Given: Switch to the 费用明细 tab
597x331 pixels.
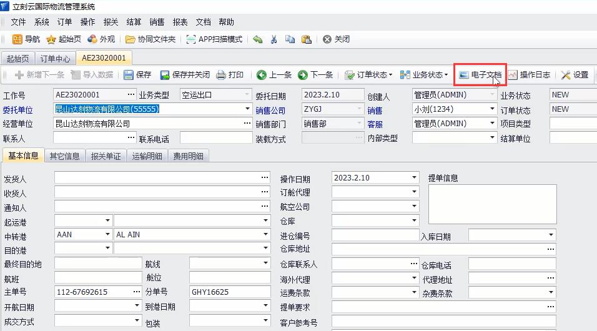Looking at the screenshot, I should point(188,156).
